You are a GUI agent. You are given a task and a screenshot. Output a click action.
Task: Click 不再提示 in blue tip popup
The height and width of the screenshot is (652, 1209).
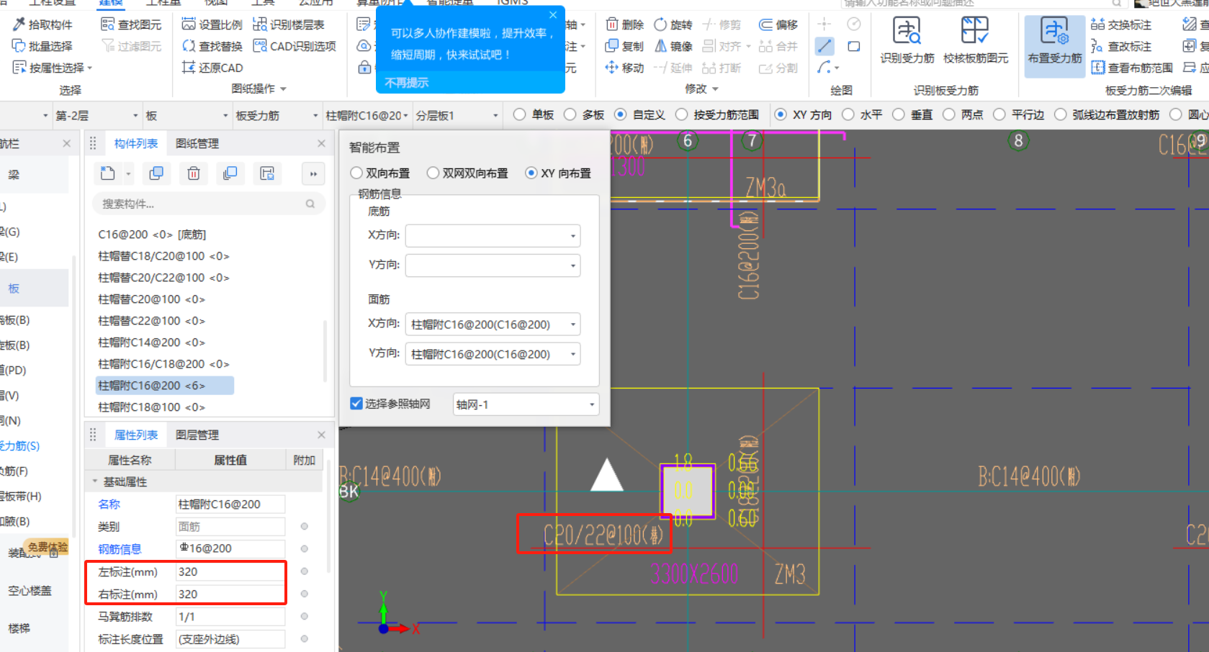406,82
